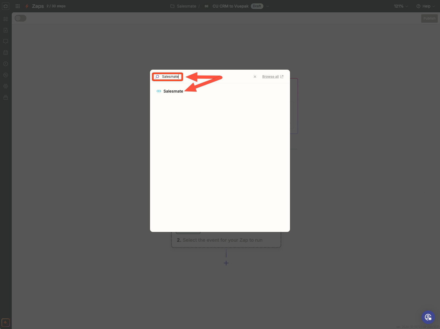This screenshot has height=329, width=440.
Task: Click the 2 / 30 steps counter
Action: (x=56, y=6)
